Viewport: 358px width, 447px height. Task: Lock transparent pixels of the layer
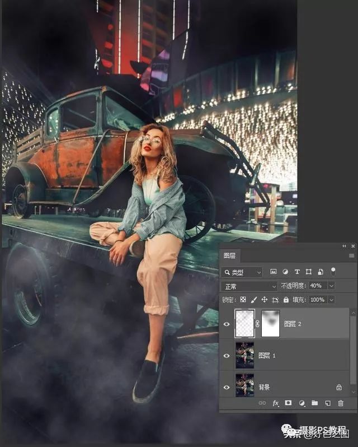(243, 300)
